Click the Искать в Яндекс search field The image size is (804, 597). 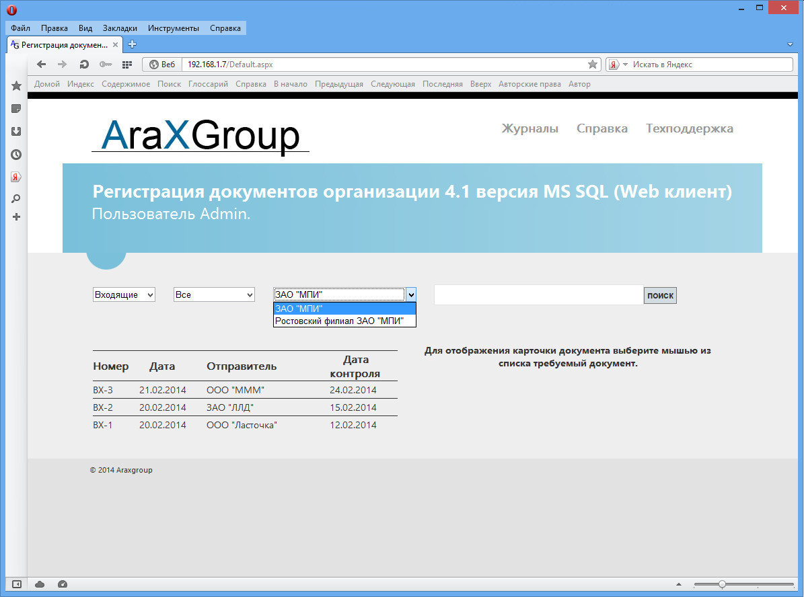click(x=710, y=65)
